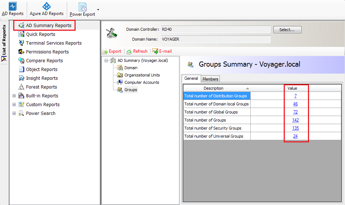Screen dimensions: 345x205
Task: Click the Domain tree node icon
Action: [120, 68]
